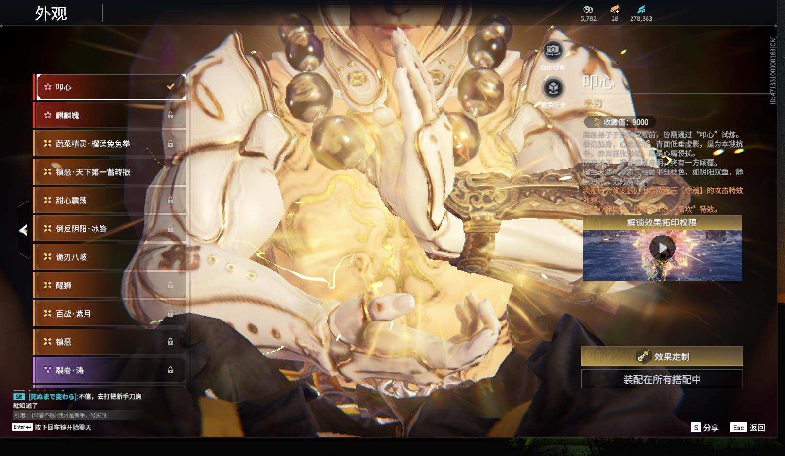Share the skin via 分享
This screenshot has height=456, width=785.
(x=705, y=427)
